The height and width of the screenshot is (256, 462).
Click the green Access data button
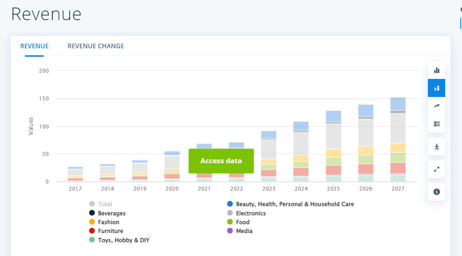coord(221,161)
